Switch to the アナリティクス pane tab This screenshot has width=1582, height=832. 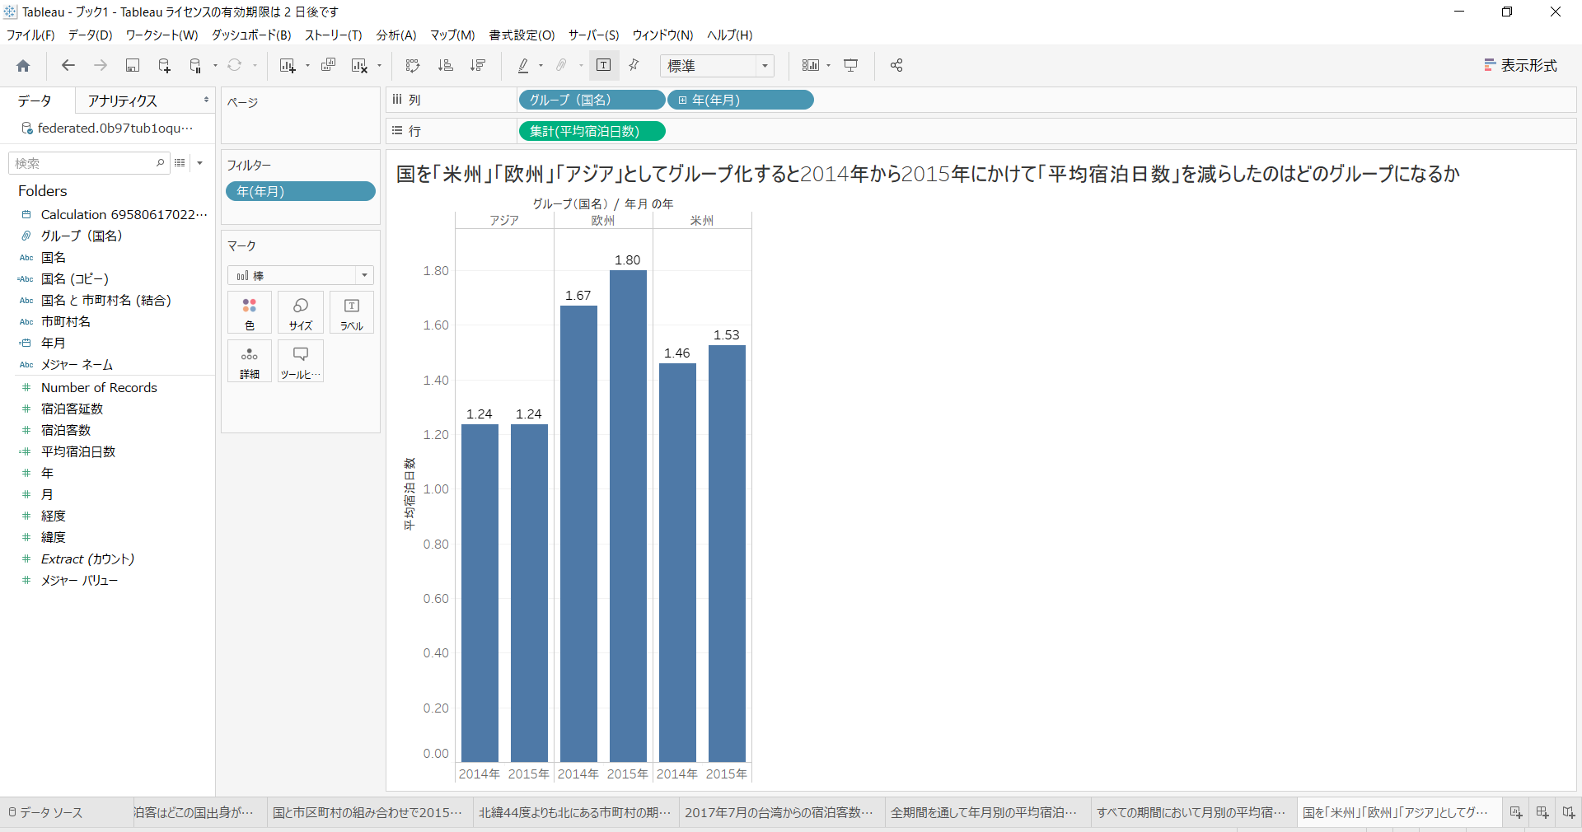coord(123,100)
